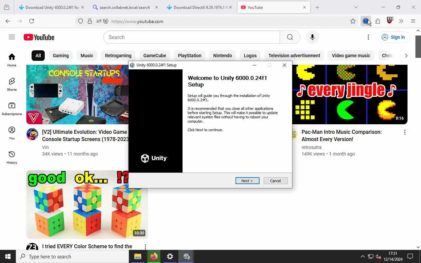Open new tab with plus button
421x263 pixels.
click(317, 7)
